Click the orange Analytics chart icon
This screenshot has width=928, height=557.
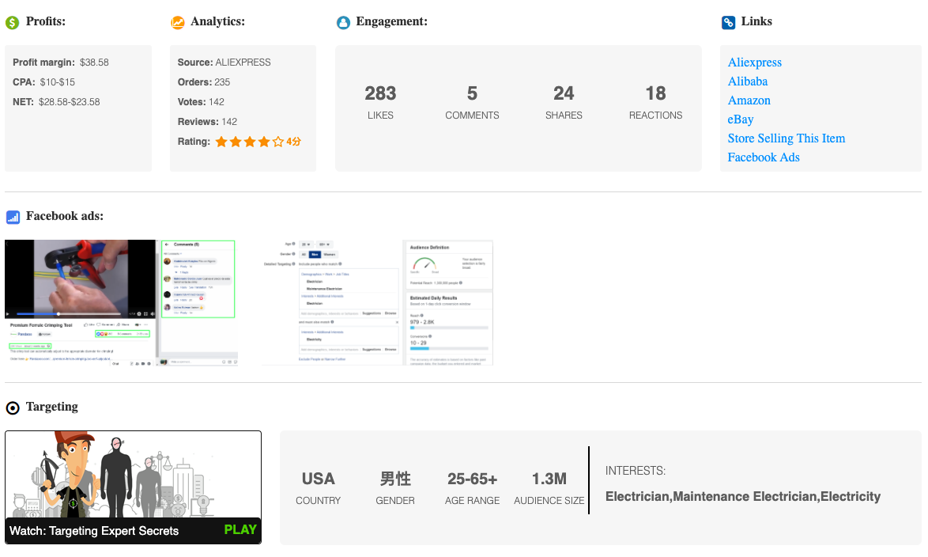[x=178, y=23]
